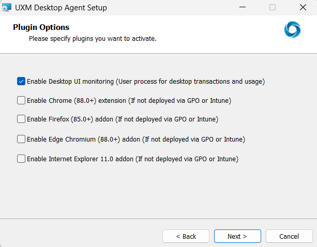317x247 pixels.
Task: Click the 'Please specify plugins' subtitle text
Action: tap(92, 38)
